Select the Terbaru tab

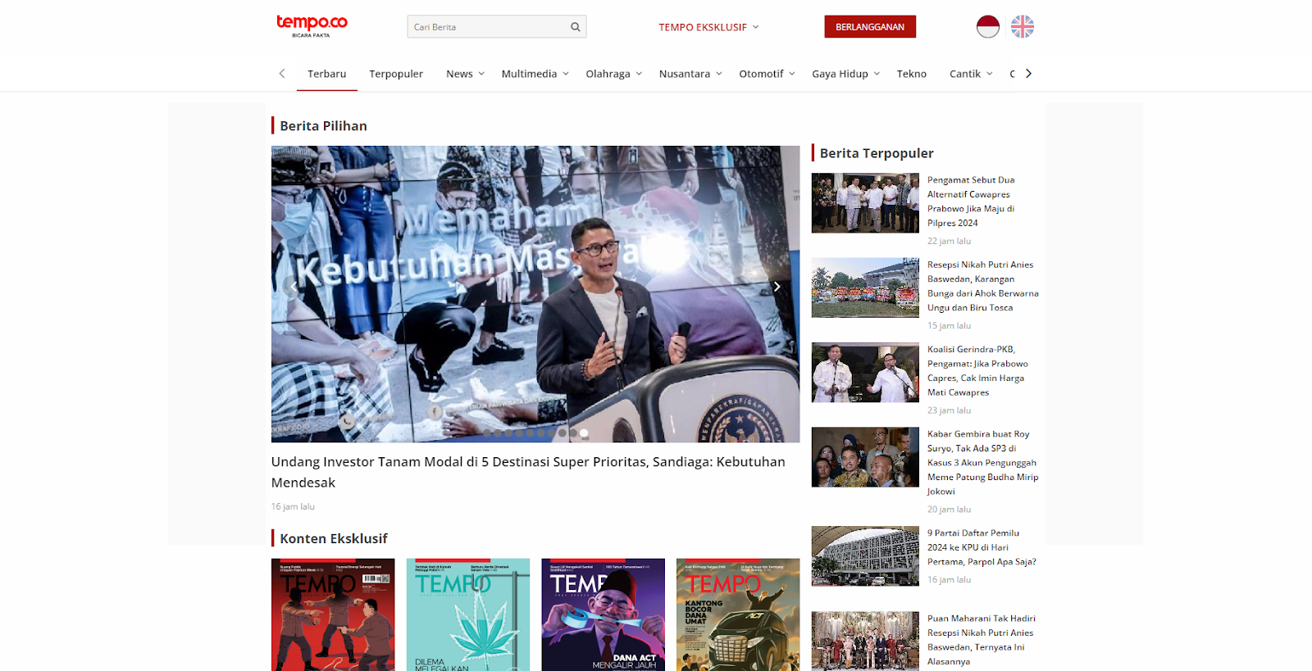click(326, 74)
